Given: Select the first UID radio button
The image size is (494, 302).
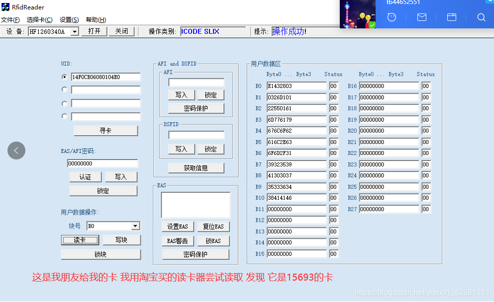Looking at the screenshot, I should point(64,77).
